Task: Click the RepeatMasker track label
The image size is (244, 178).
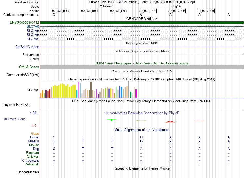Action: [x=28, y=172]
